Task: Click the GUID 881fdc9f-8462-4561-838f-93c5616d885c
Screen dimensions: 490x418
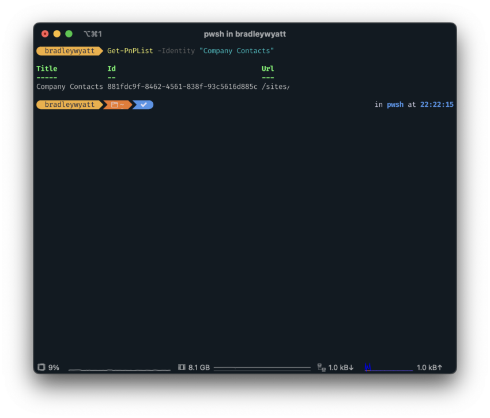Action: click(x=182, y=87)
